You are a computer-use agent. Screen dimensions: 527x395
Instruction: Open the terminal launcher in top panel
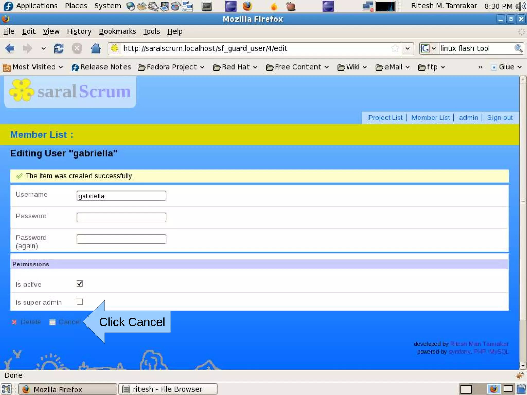pos(207,6)
